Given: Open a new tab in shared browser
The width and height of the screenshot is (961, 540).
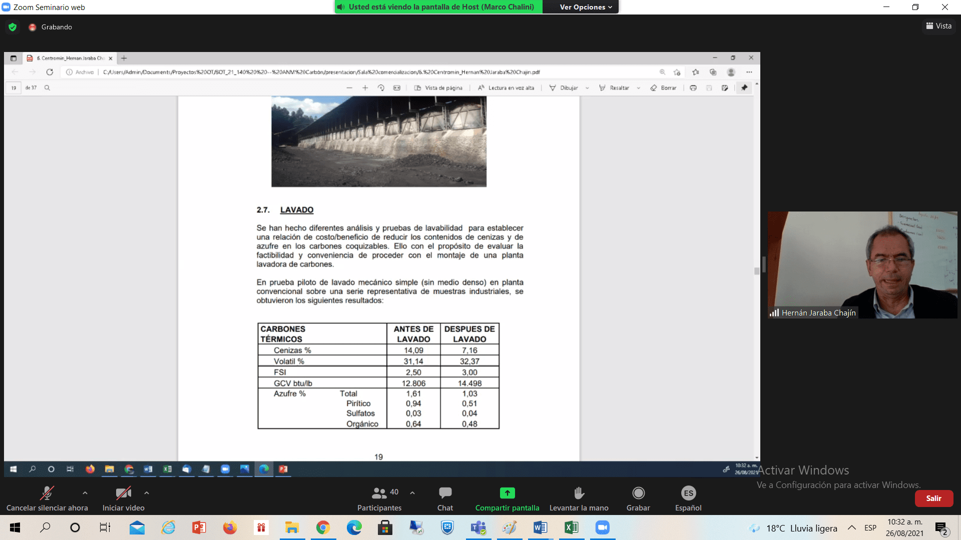Looking at the screenshot, I should click(124, 58).
